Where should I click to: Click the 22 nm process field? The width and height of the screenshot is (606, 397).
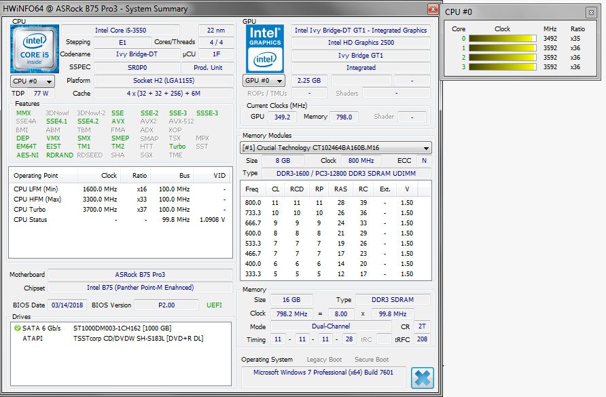tap(215, 30)
